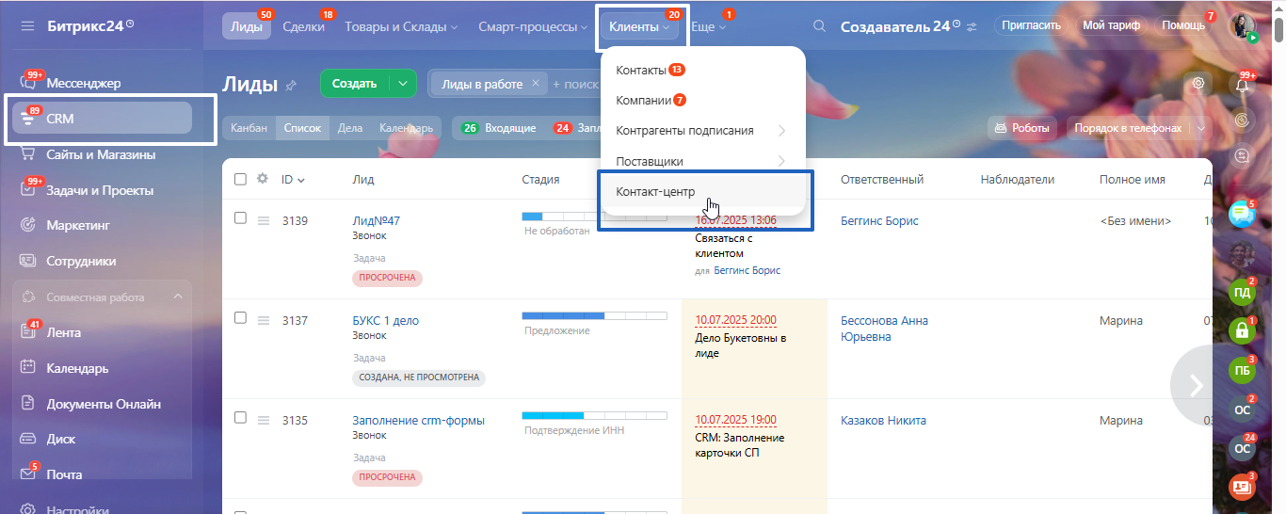The width and height of the screenshot is (1286, 514).
Task: Switch to the Канбан view
Action: coord(249,128)
